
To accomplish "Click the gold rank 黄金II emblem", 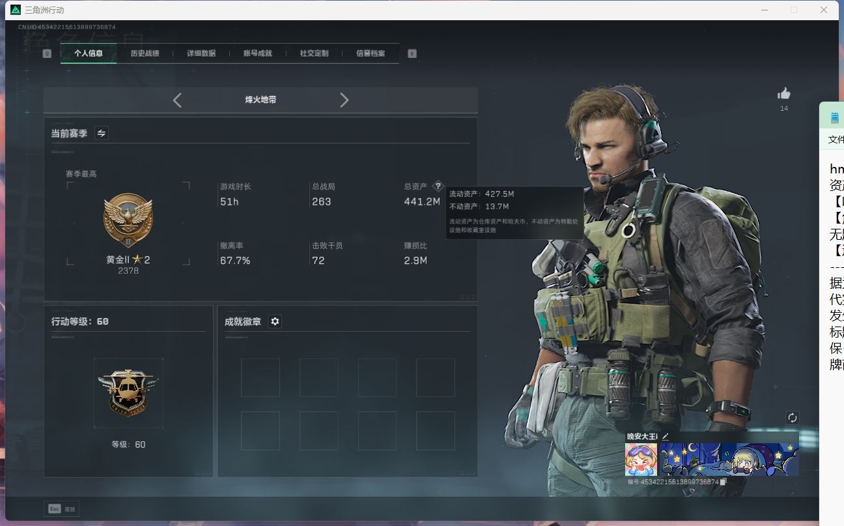I will [128, 220].
